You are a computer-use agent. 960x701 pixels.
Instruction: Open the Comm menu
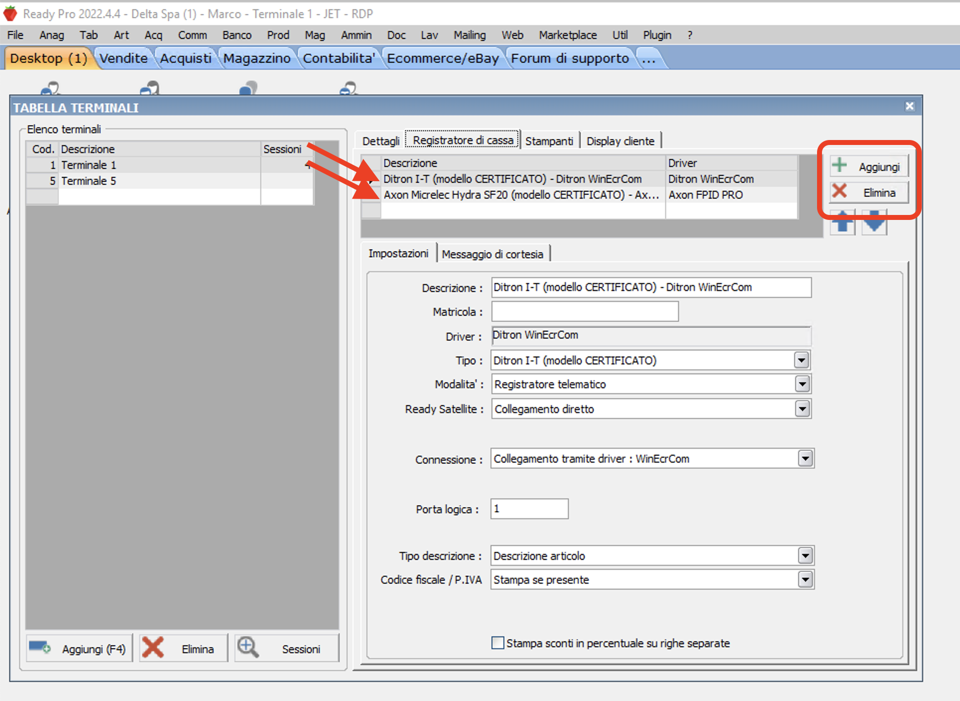coord(192,35)
